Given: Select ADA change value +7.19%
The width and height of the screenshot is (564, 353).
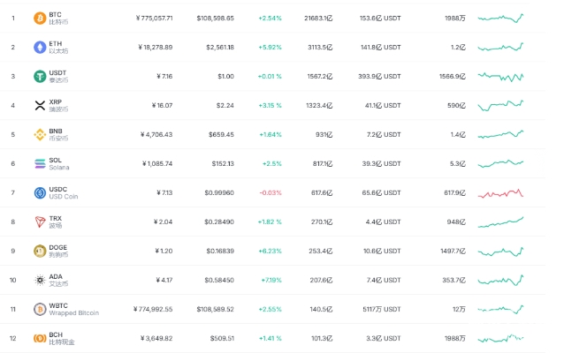Looking at the screenshot, I should [271, 280].
